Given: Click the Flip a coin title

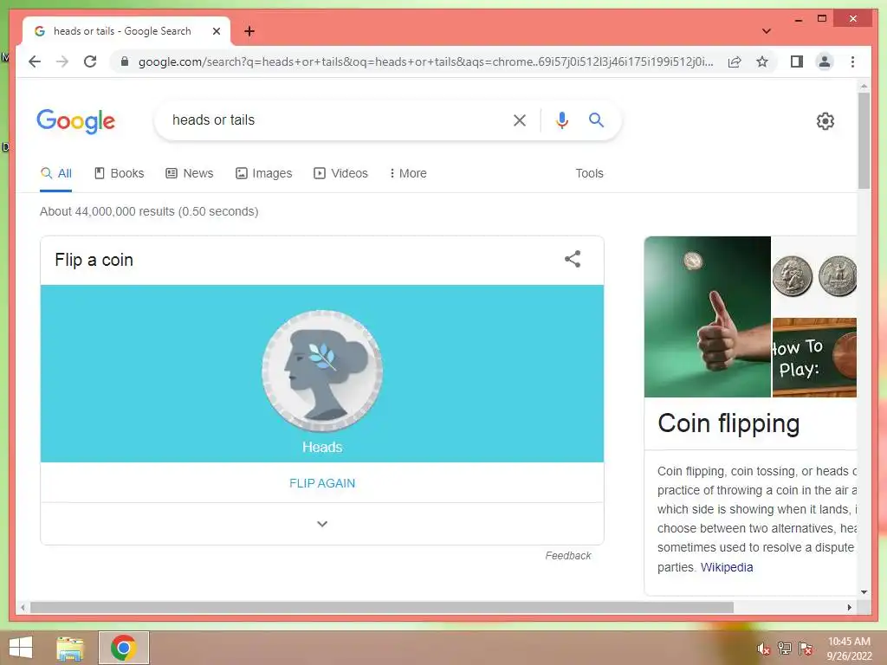Looking at the screenshot, I should [94, 260].
